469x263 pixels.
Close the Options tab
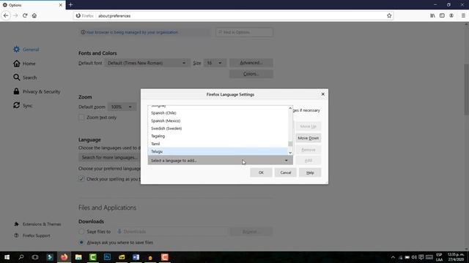click(x=60, y=5)
